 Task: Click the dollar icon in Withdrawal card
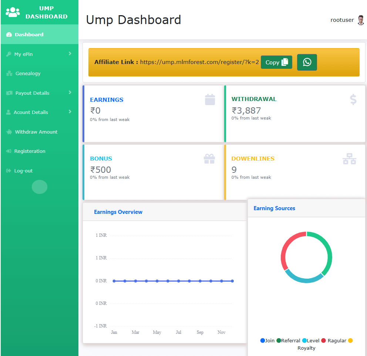[x=353, y=100]
